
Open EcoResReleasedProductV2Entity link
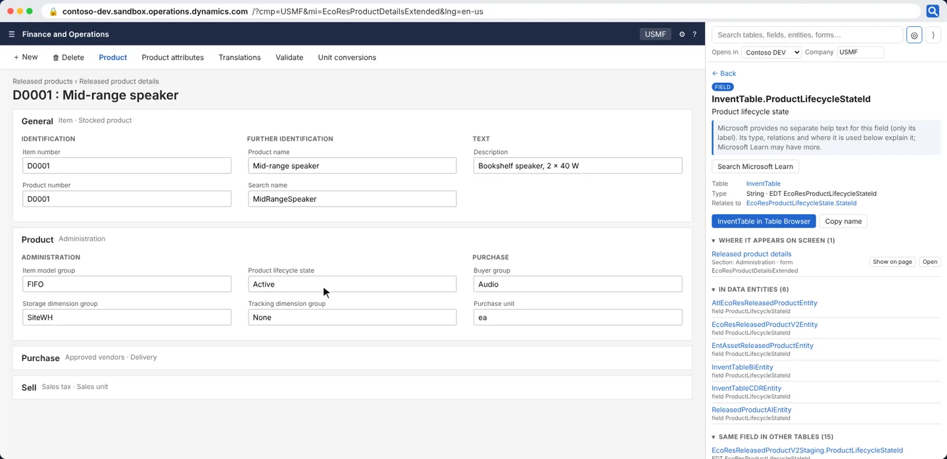(x=764, y=325)
